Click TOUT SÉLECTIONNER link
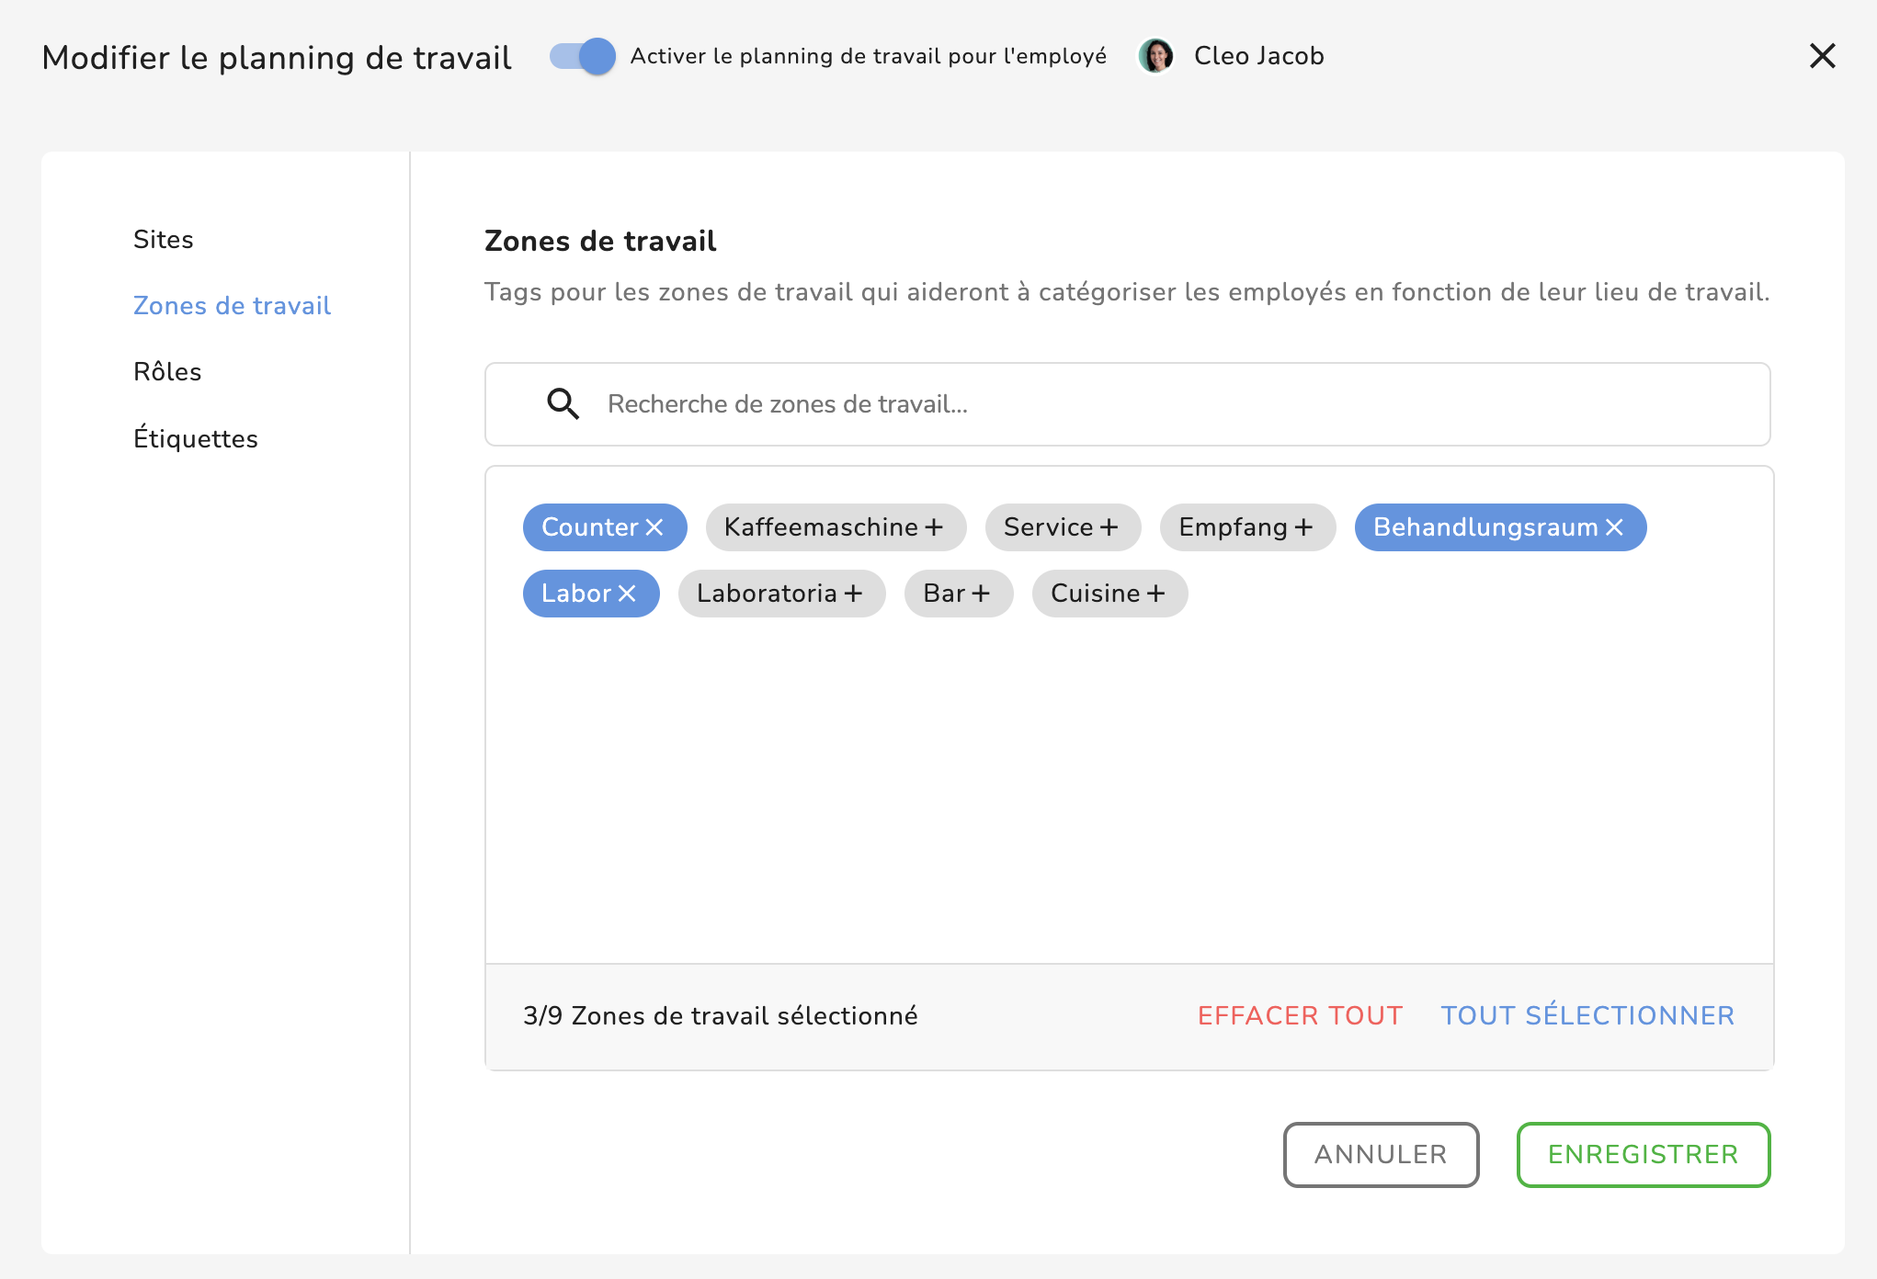This screenshot has width=1877, height=1279. click(x=1587, y=1015)
